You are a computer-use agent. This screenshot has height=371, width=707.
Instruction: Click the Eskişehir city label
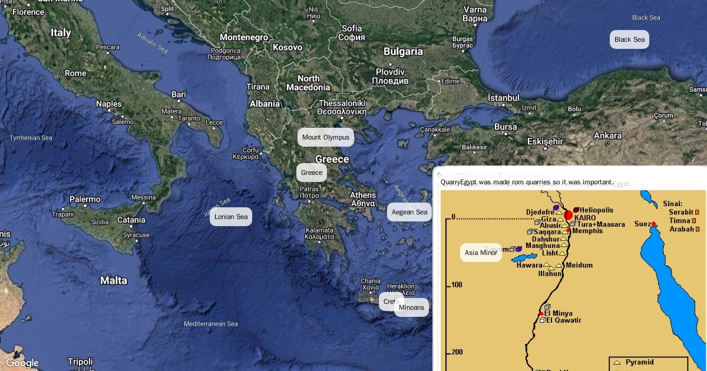coord(545,141)
